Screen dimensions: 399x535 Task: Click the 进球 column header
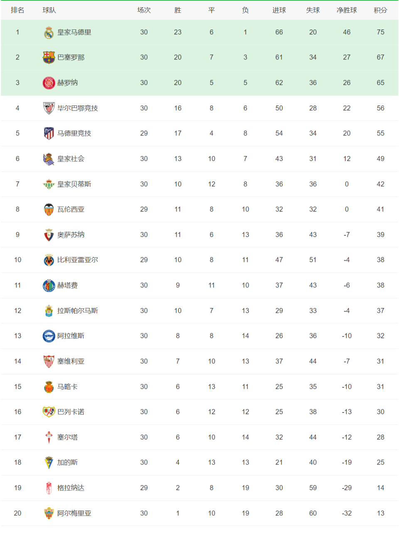coord(279,10)
